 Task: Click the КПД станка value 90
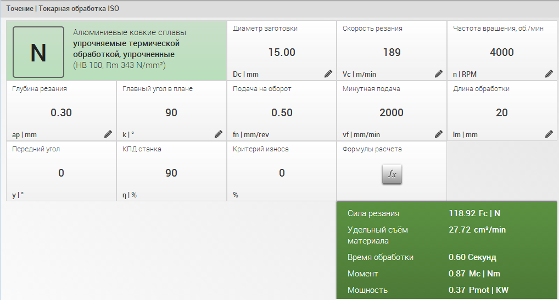coord(171,173)
